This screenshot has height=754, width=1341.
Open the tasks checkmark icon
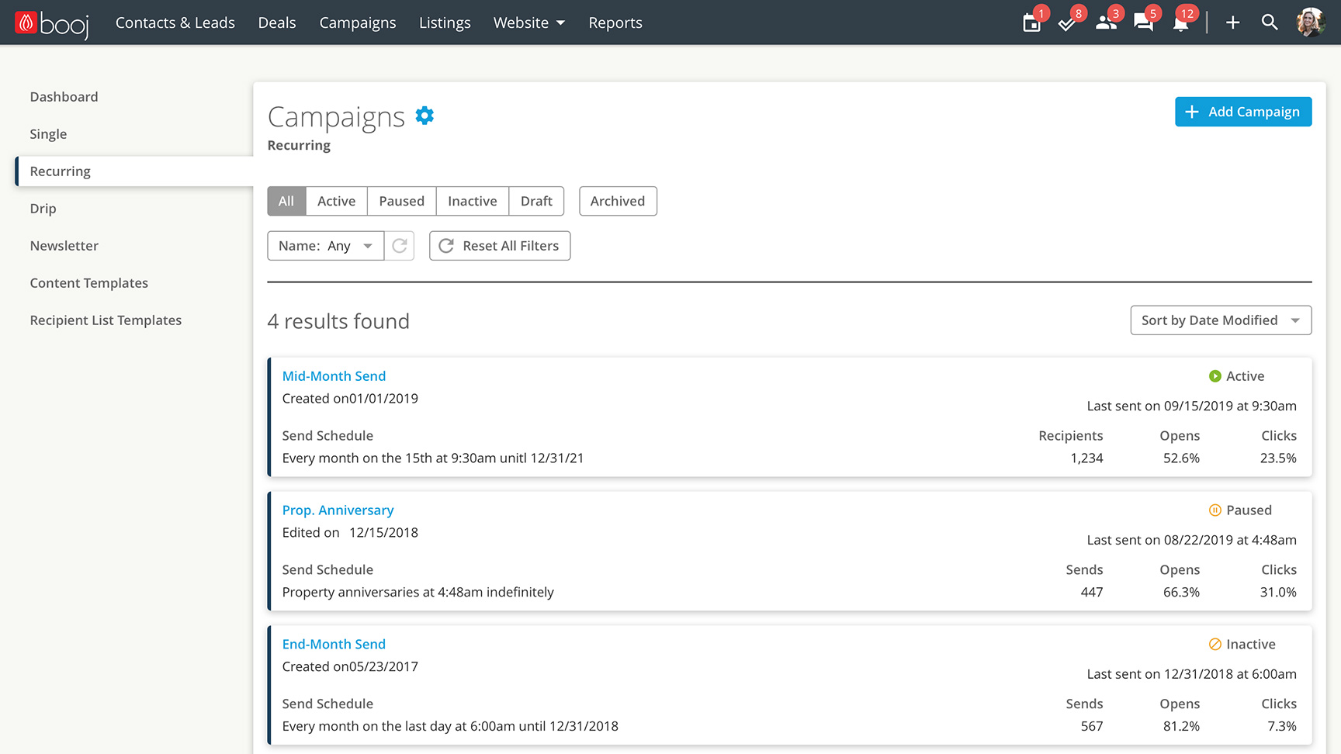coord(1067,23)
